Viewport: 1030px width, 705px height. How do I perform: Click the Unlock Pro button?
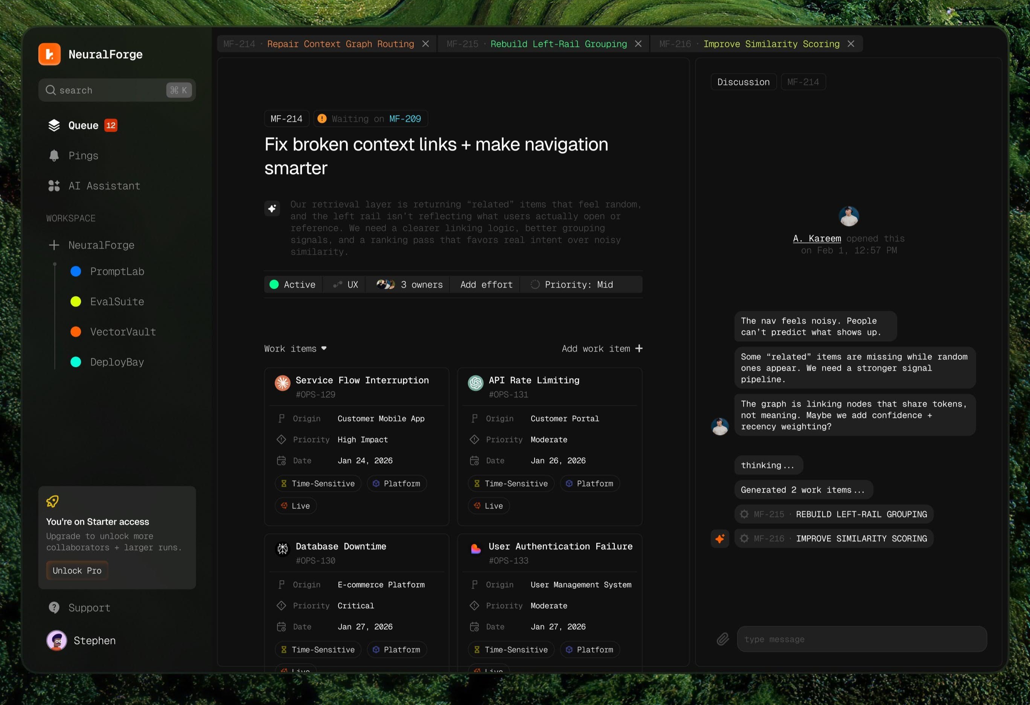point(77,570)
